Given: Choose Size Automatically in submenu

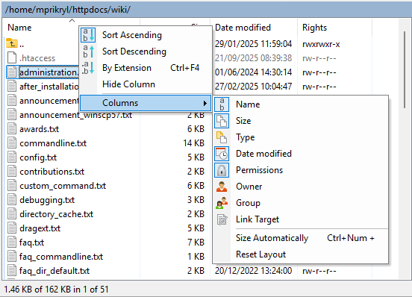Looking at the screenshot, I should coord(300,238).
